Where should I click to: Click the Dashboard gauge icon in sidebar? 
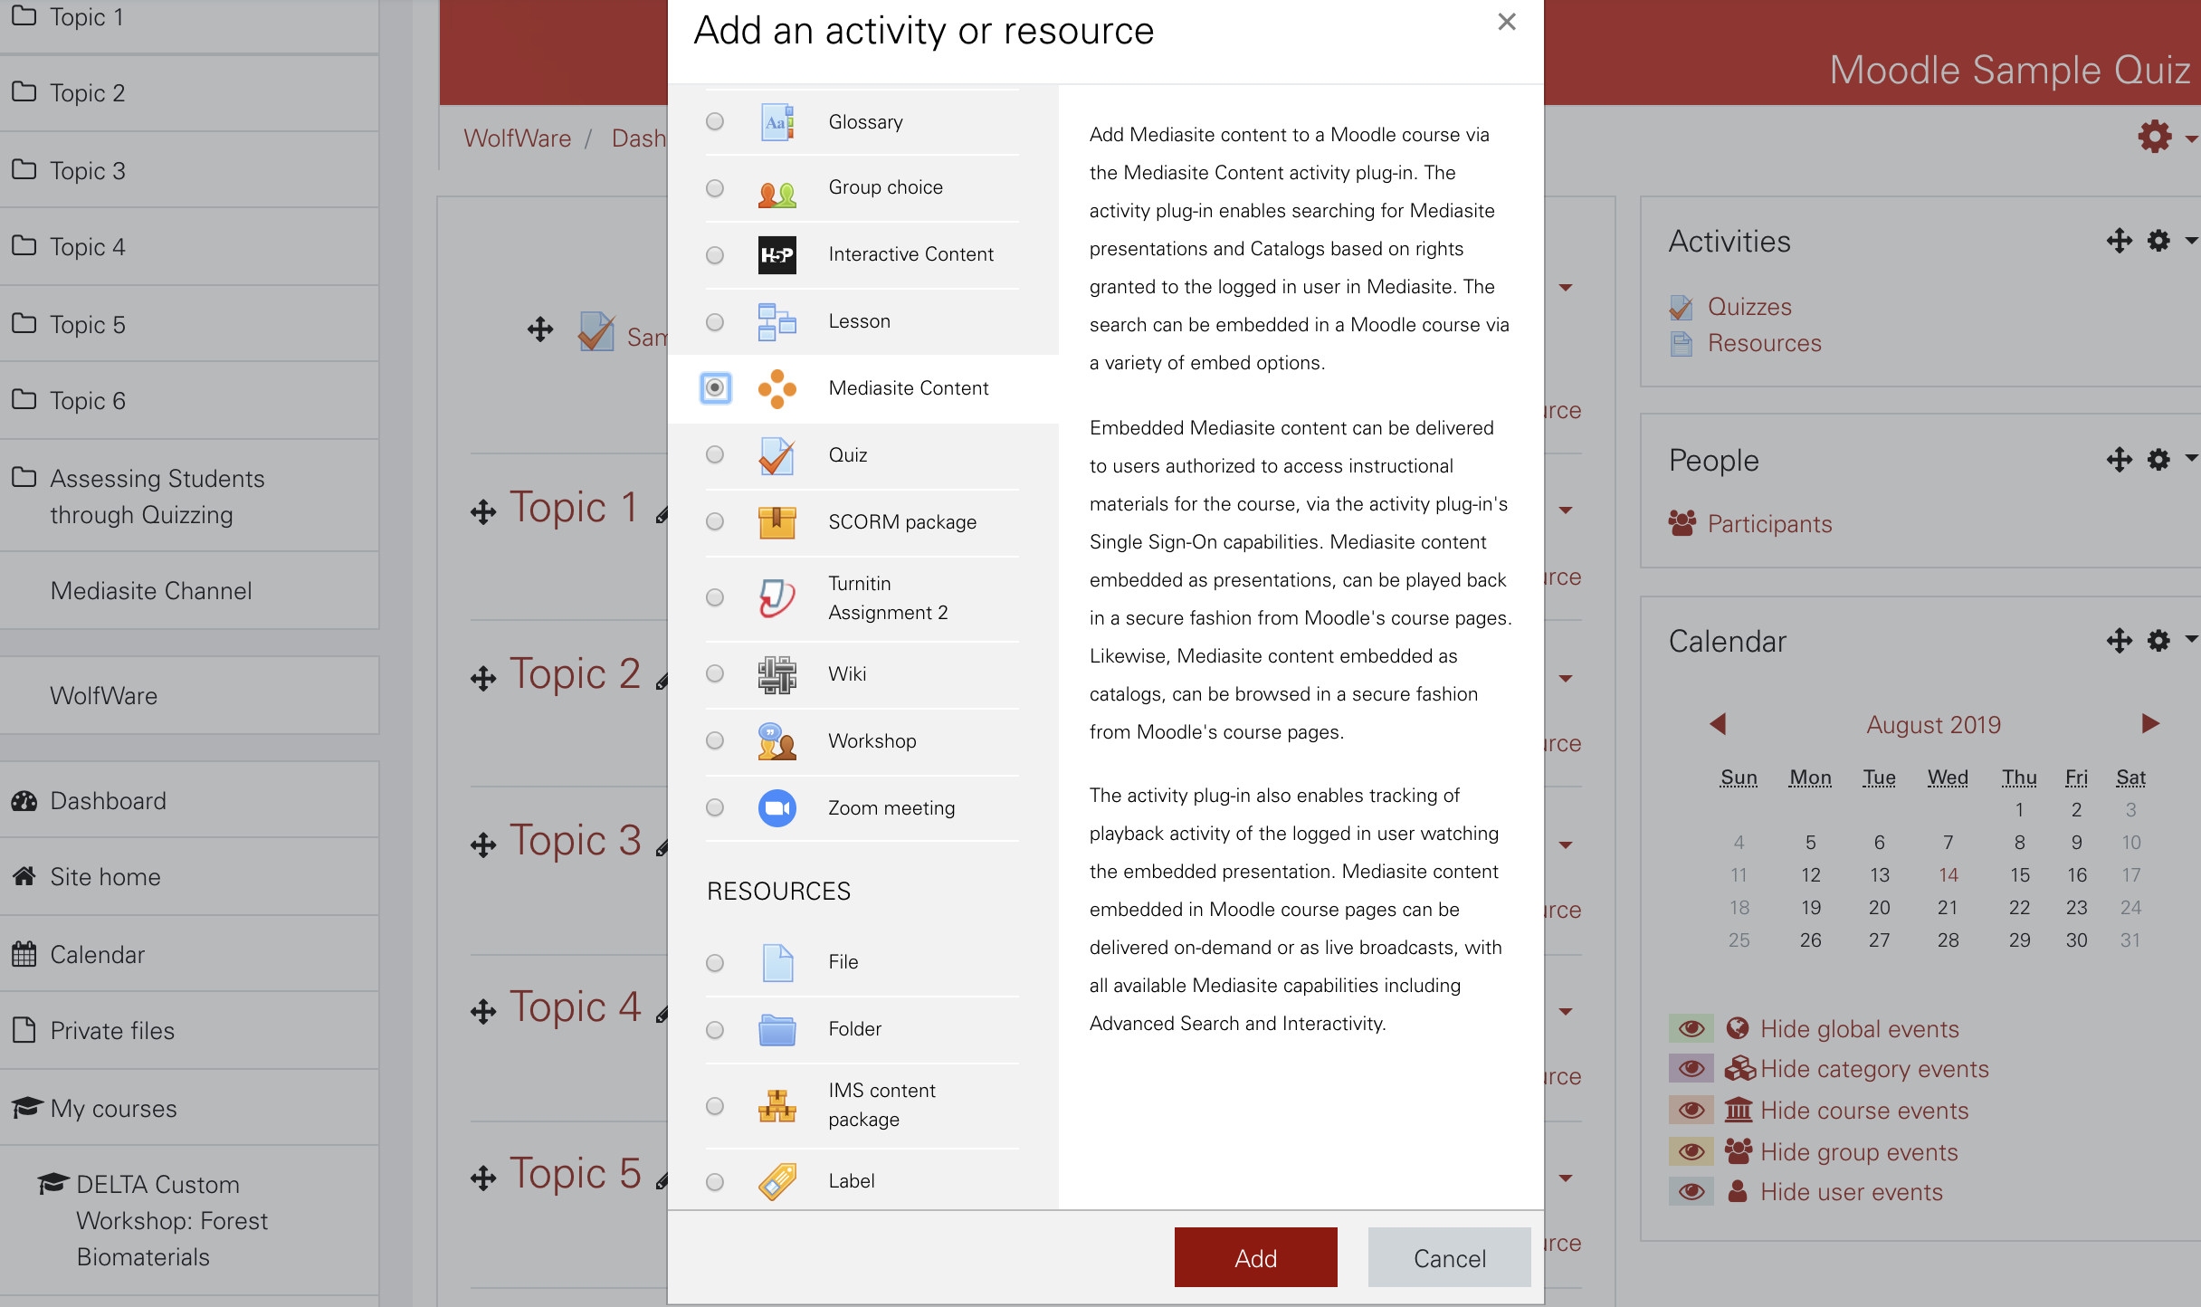(24, 801)
